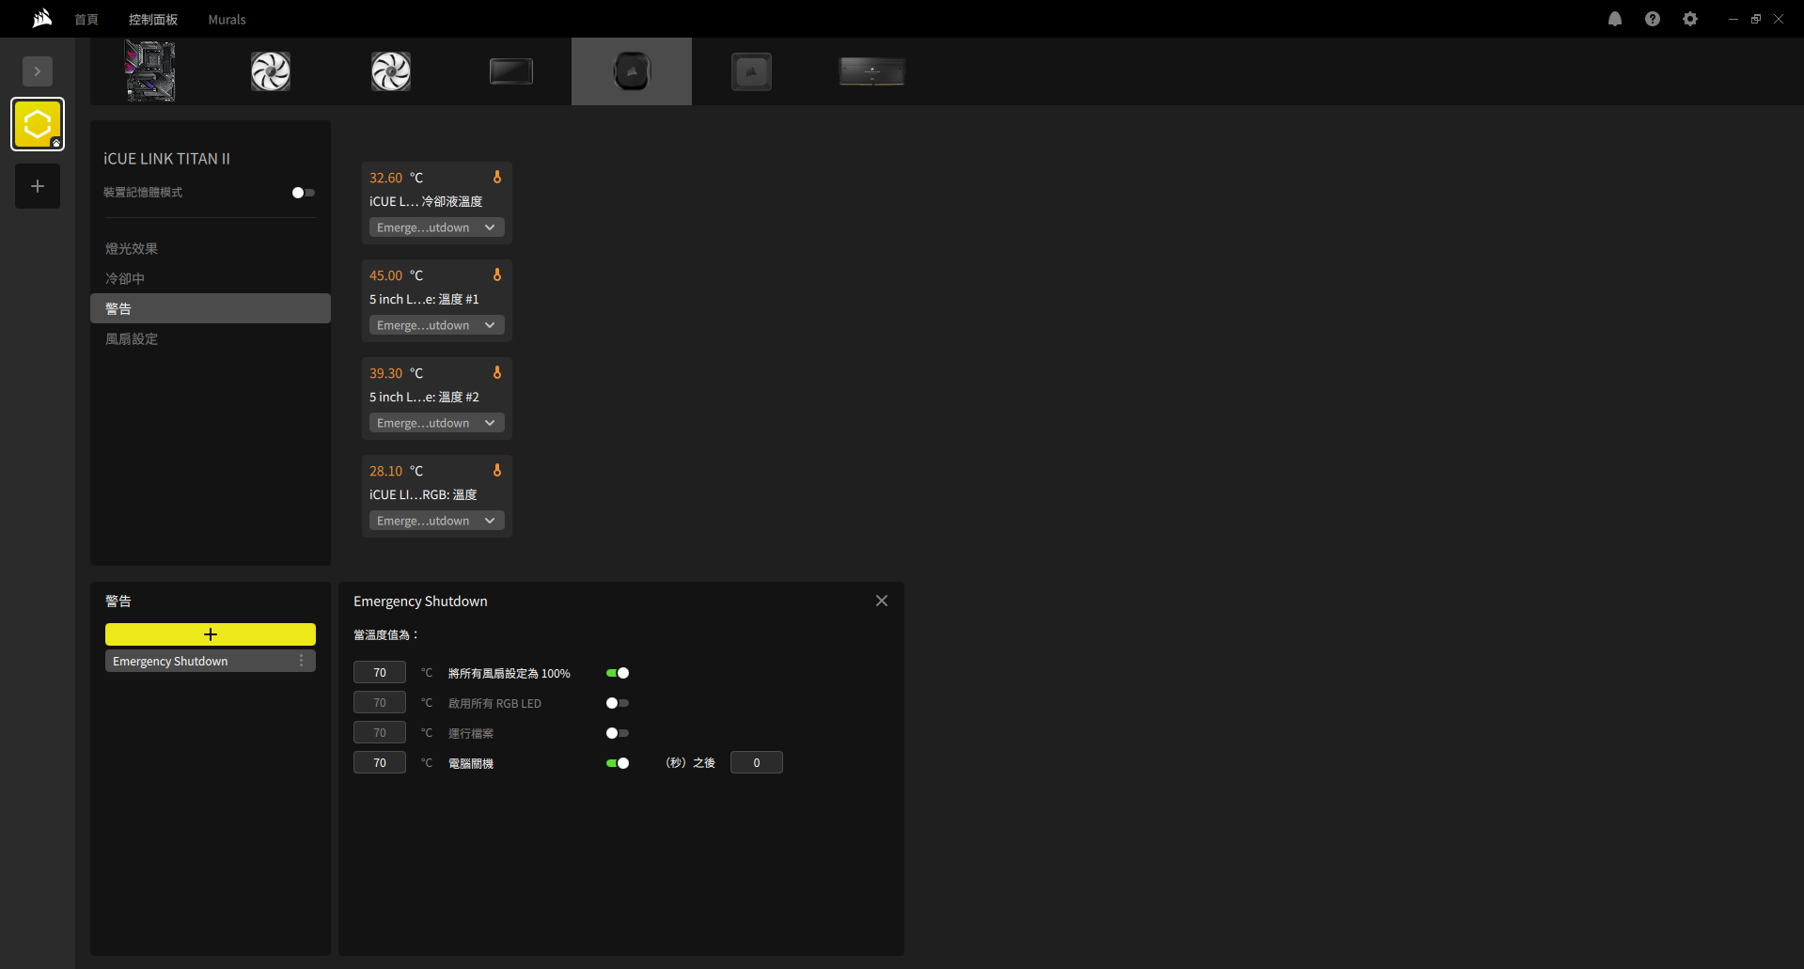Close the Emergency Shutdown panel
The image size is (1804, 969).
pyautogui.click(x=882, y=601)
